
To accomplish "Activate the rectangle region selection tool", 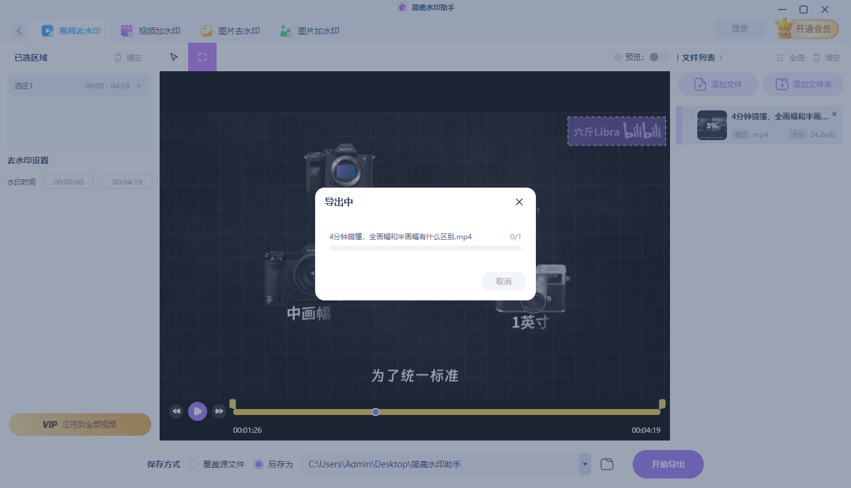I will 202,56.
